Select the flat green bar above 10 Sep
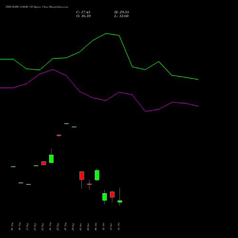The image size is (238, 238). [x=21, y=183]
